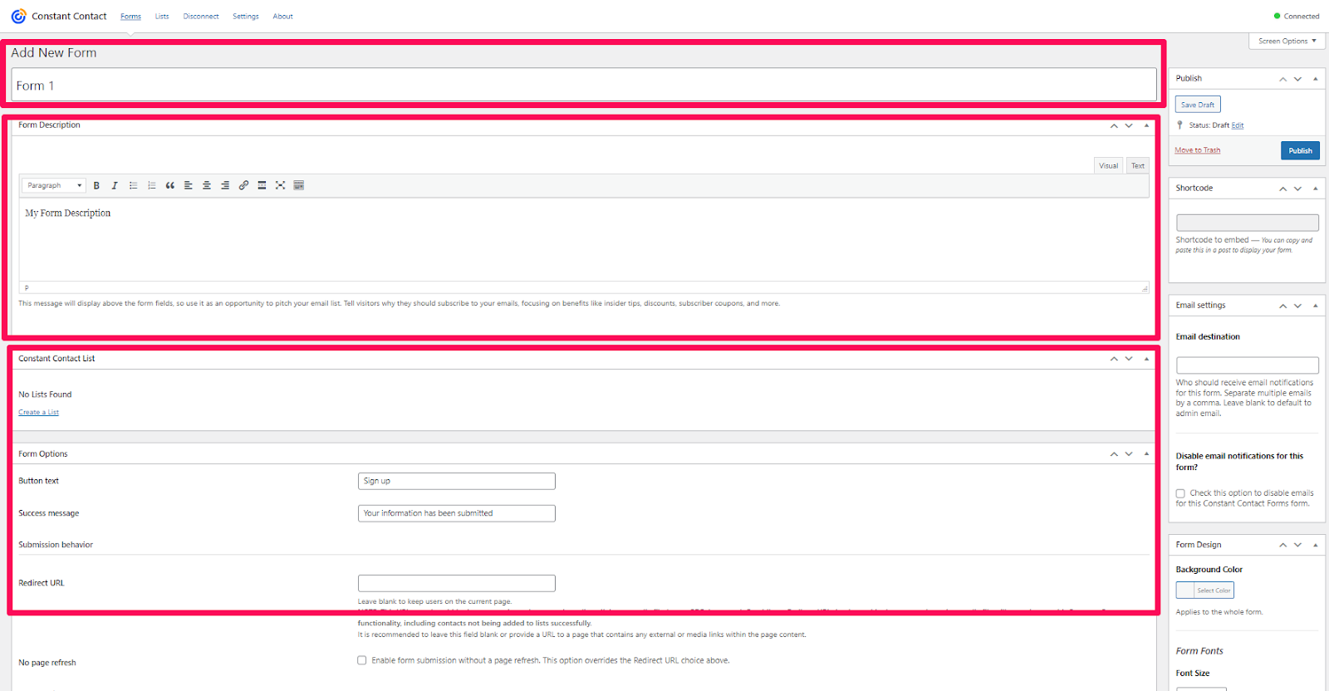1329x691 pixels.
Task: Click Disconnect in top navigation
Action: tap(201, 17)
